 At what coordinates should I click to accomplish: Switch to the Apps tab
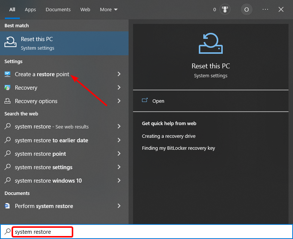30,10
